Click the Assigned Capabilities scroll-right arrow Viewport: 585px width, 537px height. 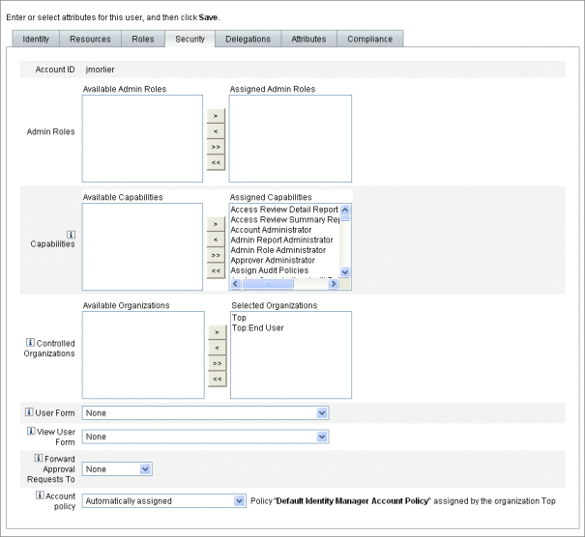[334, 284]
